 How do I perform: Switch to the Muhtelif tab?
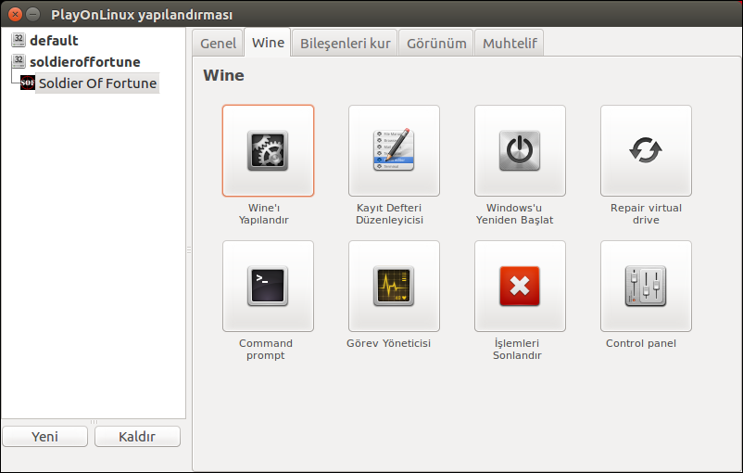point(510,44)
